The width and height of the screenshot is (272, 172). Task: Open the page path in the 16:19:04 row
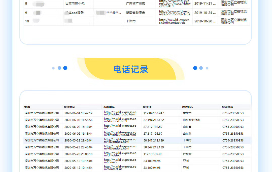coord(120,127)
